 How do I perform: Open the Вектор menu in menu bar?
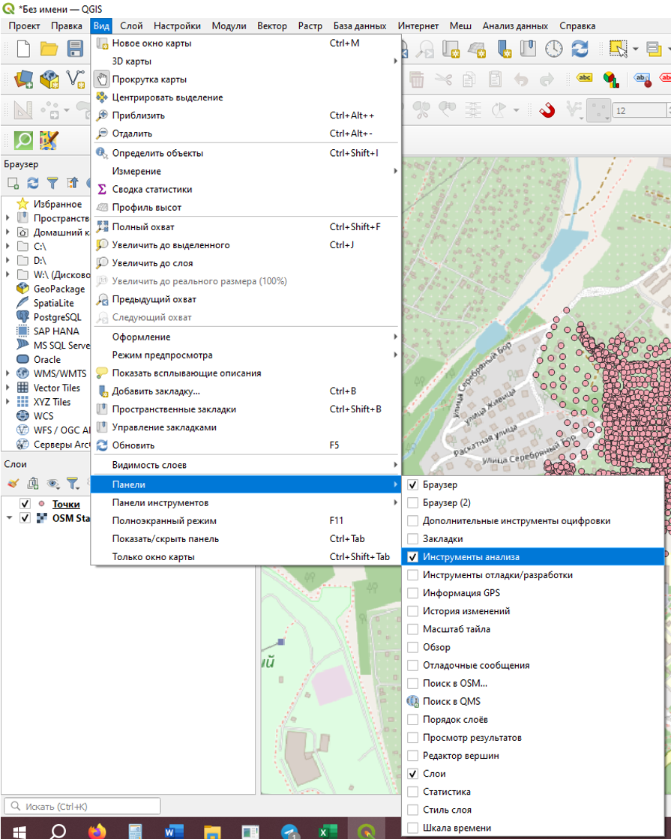click(271, 25)
